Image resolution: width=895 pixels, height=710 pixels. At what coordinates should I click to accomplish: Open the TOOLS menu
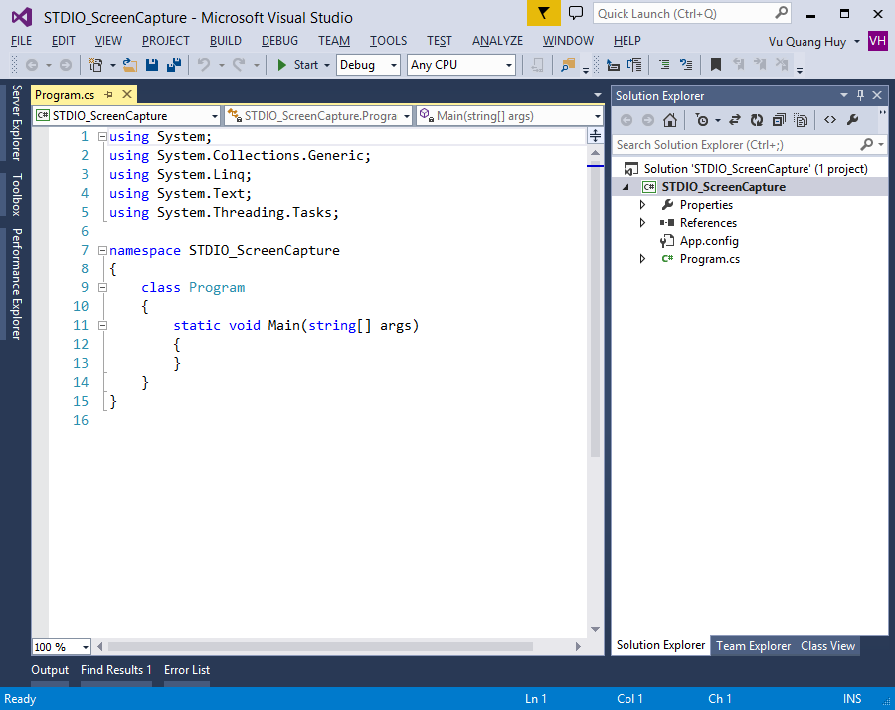388,41
